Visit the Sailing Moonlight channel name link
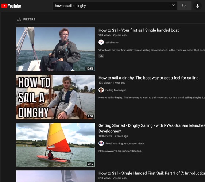205x182 pixels. (x=116, y=90)
